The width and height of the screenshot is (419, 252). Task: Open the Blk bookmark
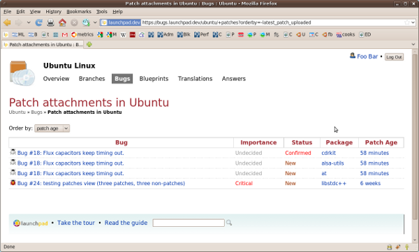click(184, 34)
